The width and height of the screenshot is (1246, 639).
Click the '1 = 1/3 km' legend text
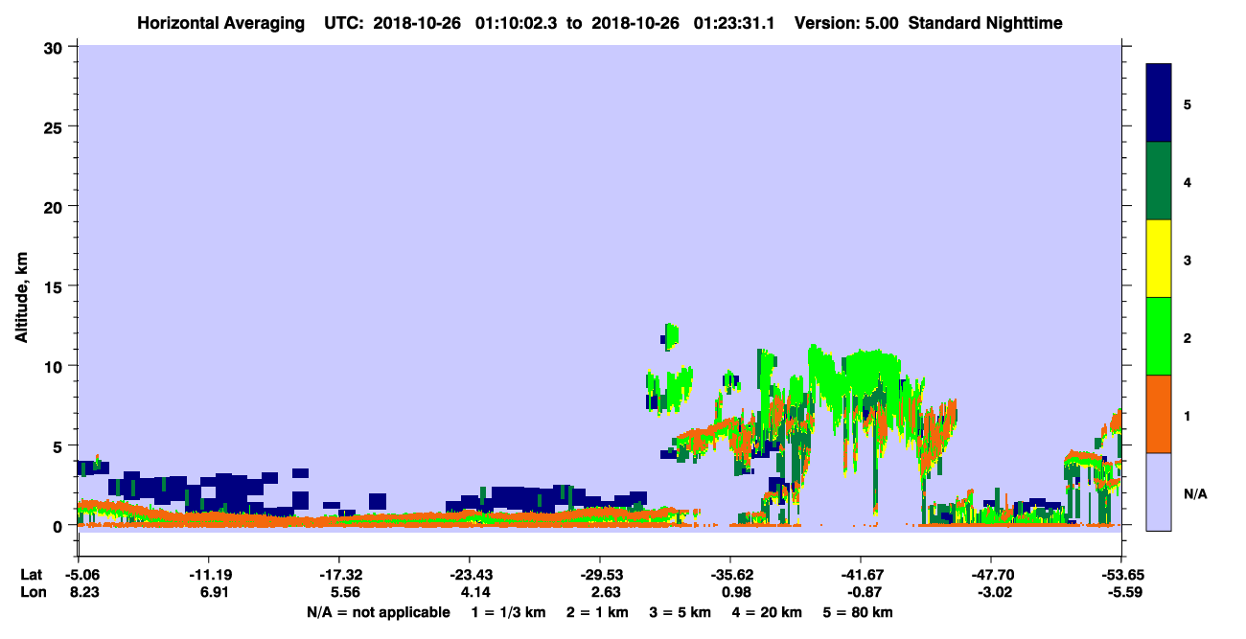pyautogui.click(x=511, y=611)
